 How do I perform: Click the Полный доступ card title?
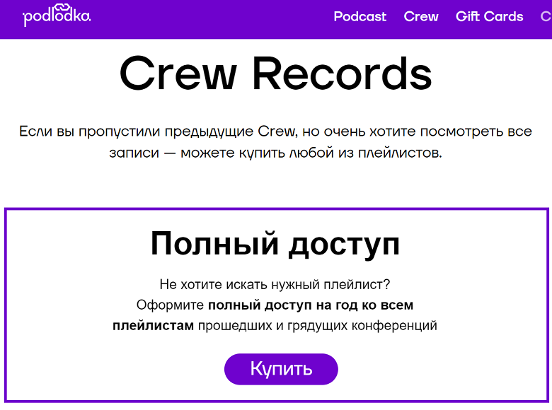point(275,244)
